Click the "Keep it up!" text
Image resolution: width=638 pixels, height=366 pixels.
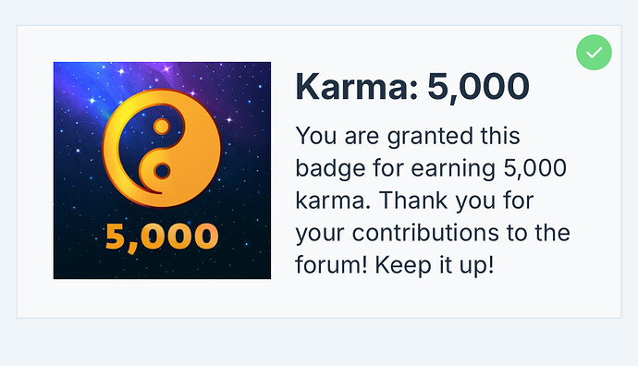pyautogui.click(x=435, y=265)
